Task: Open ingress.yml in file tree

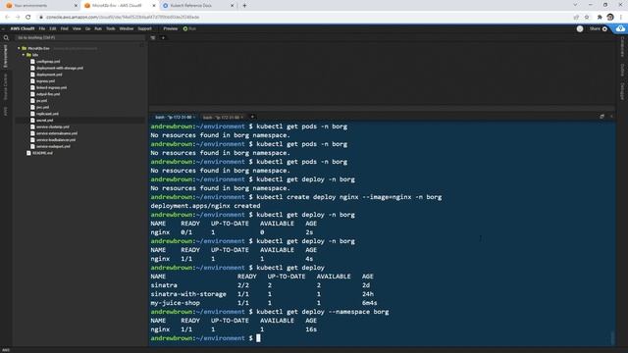Action: (45, 81)
